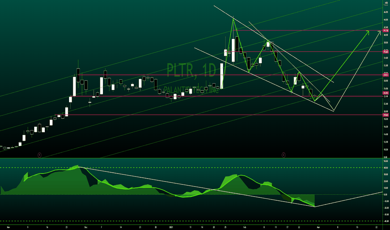
Task: Click the 16.00 price axis value
Action: 386,127
